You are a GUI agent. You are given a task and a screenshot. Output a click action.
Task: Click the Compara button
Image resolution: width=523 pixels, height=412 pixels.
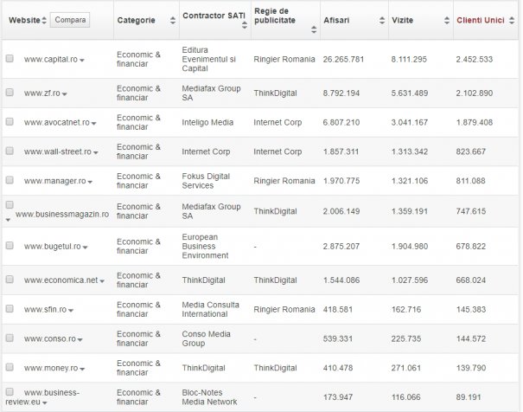pyautogui.click(x=69, y=19)
